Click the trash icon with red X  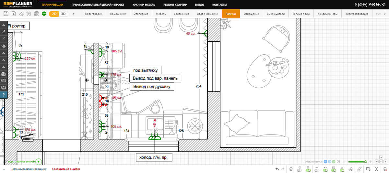(385, 169)
